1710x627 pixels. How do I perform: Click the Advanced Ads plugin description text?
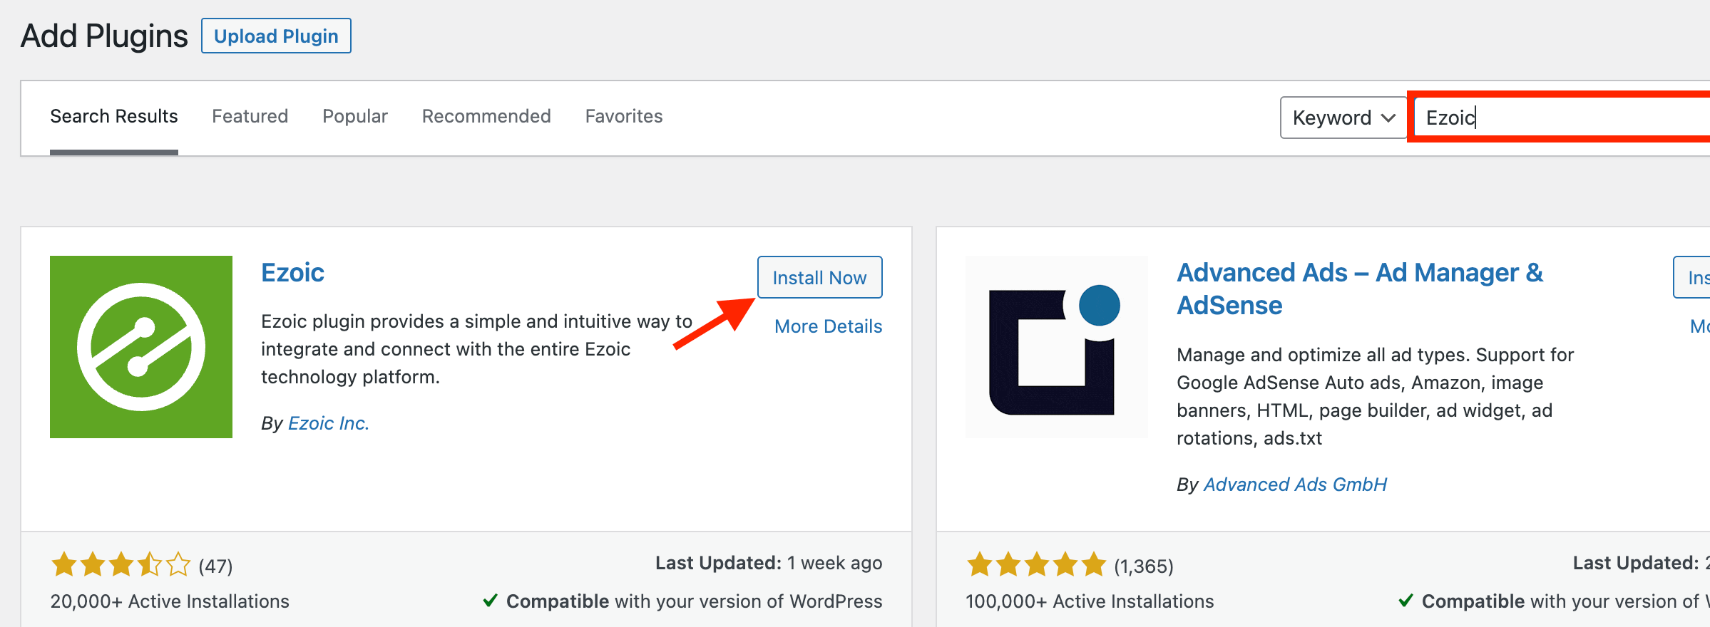pyautogui.click(x=1375, y=396)
